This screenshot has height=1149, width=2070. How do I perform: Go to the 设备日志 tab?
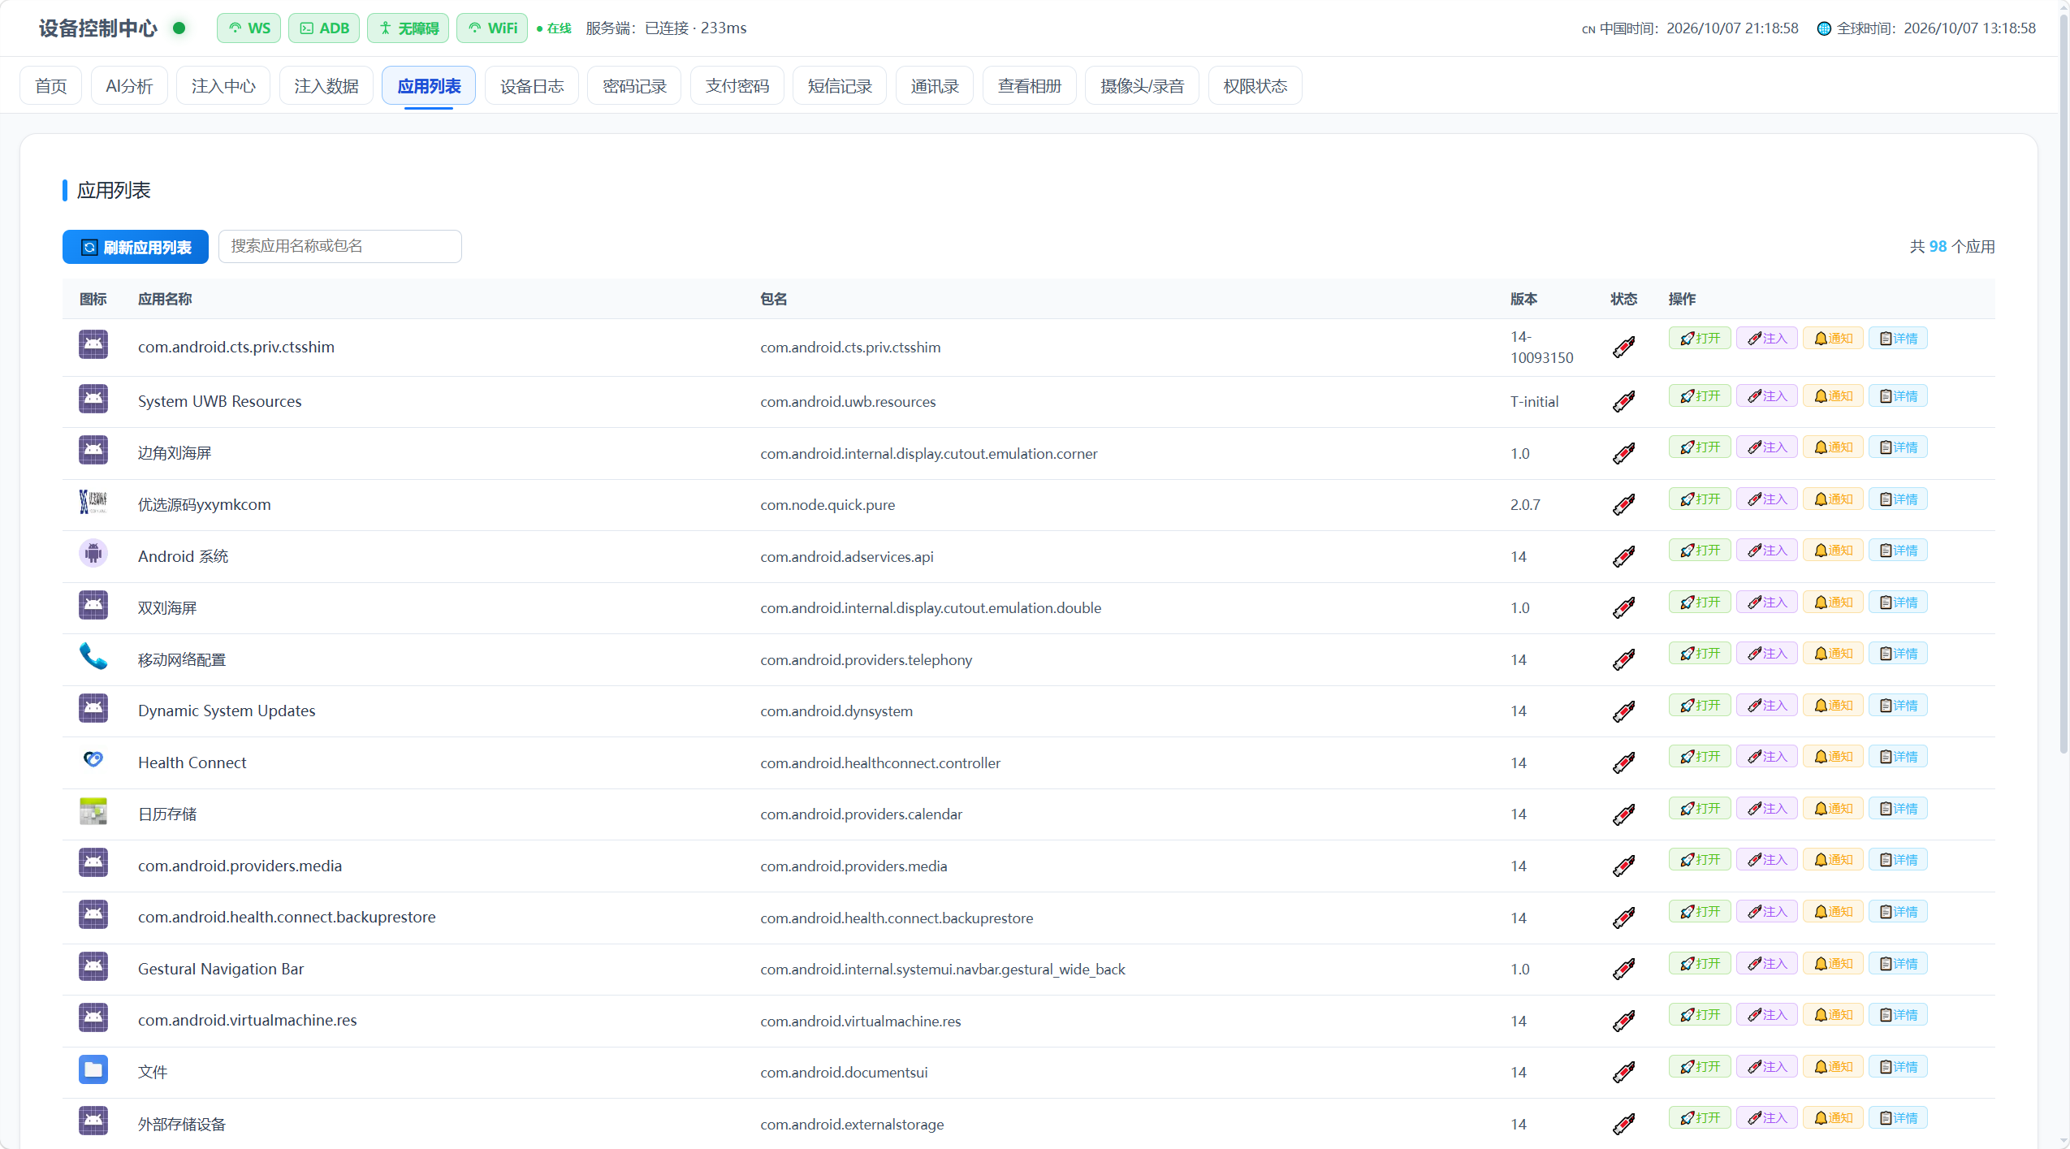point(532,86)
